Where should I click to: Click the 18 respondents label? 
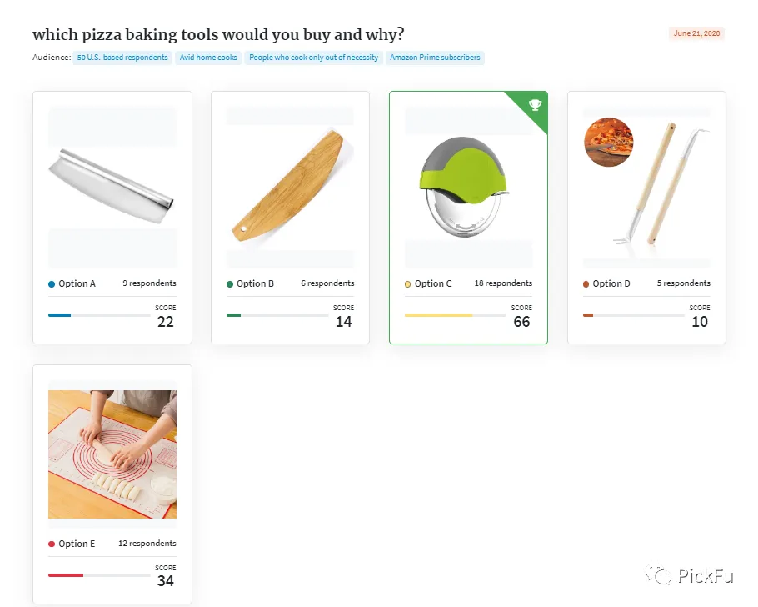(x=503, y=283)
